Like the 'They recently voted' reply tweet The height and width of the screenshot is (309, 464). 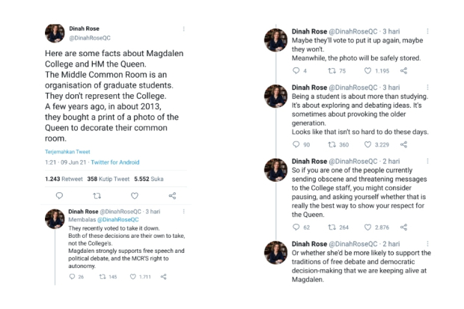coord(133,276)
